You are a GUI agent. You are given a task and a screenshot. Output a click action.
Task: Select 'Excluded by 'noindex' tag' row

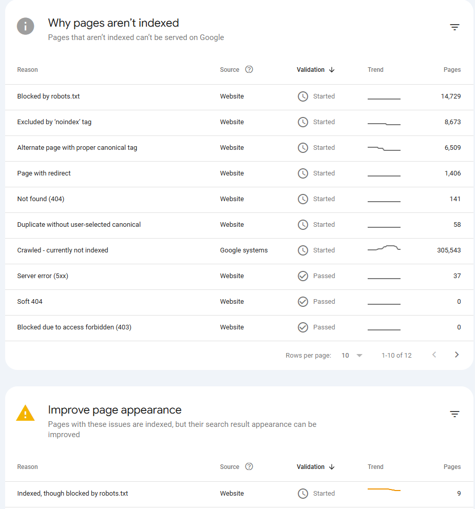coord(54,122)
